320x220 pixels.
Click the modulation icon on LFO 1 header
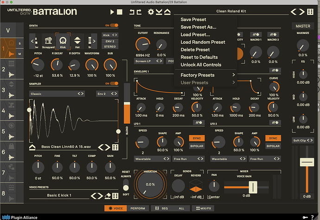click(198, 123)
